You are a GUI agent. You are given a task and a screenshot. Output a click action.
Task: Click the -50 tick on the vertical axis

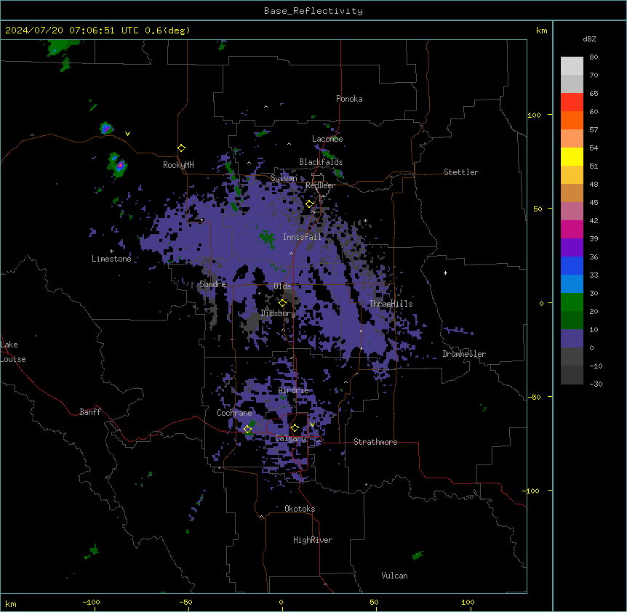pos(534,397)
